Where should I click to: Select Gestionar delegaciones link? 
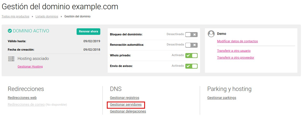point(128,111)
